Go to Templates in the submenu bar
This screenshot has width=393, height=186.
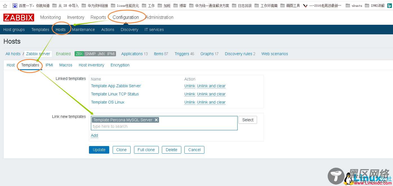(x=40, y=30)
